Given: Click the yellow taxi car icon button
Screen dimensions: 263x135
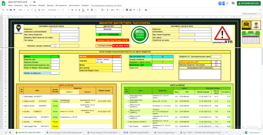Looking at the screenshot, I should 246,25.
